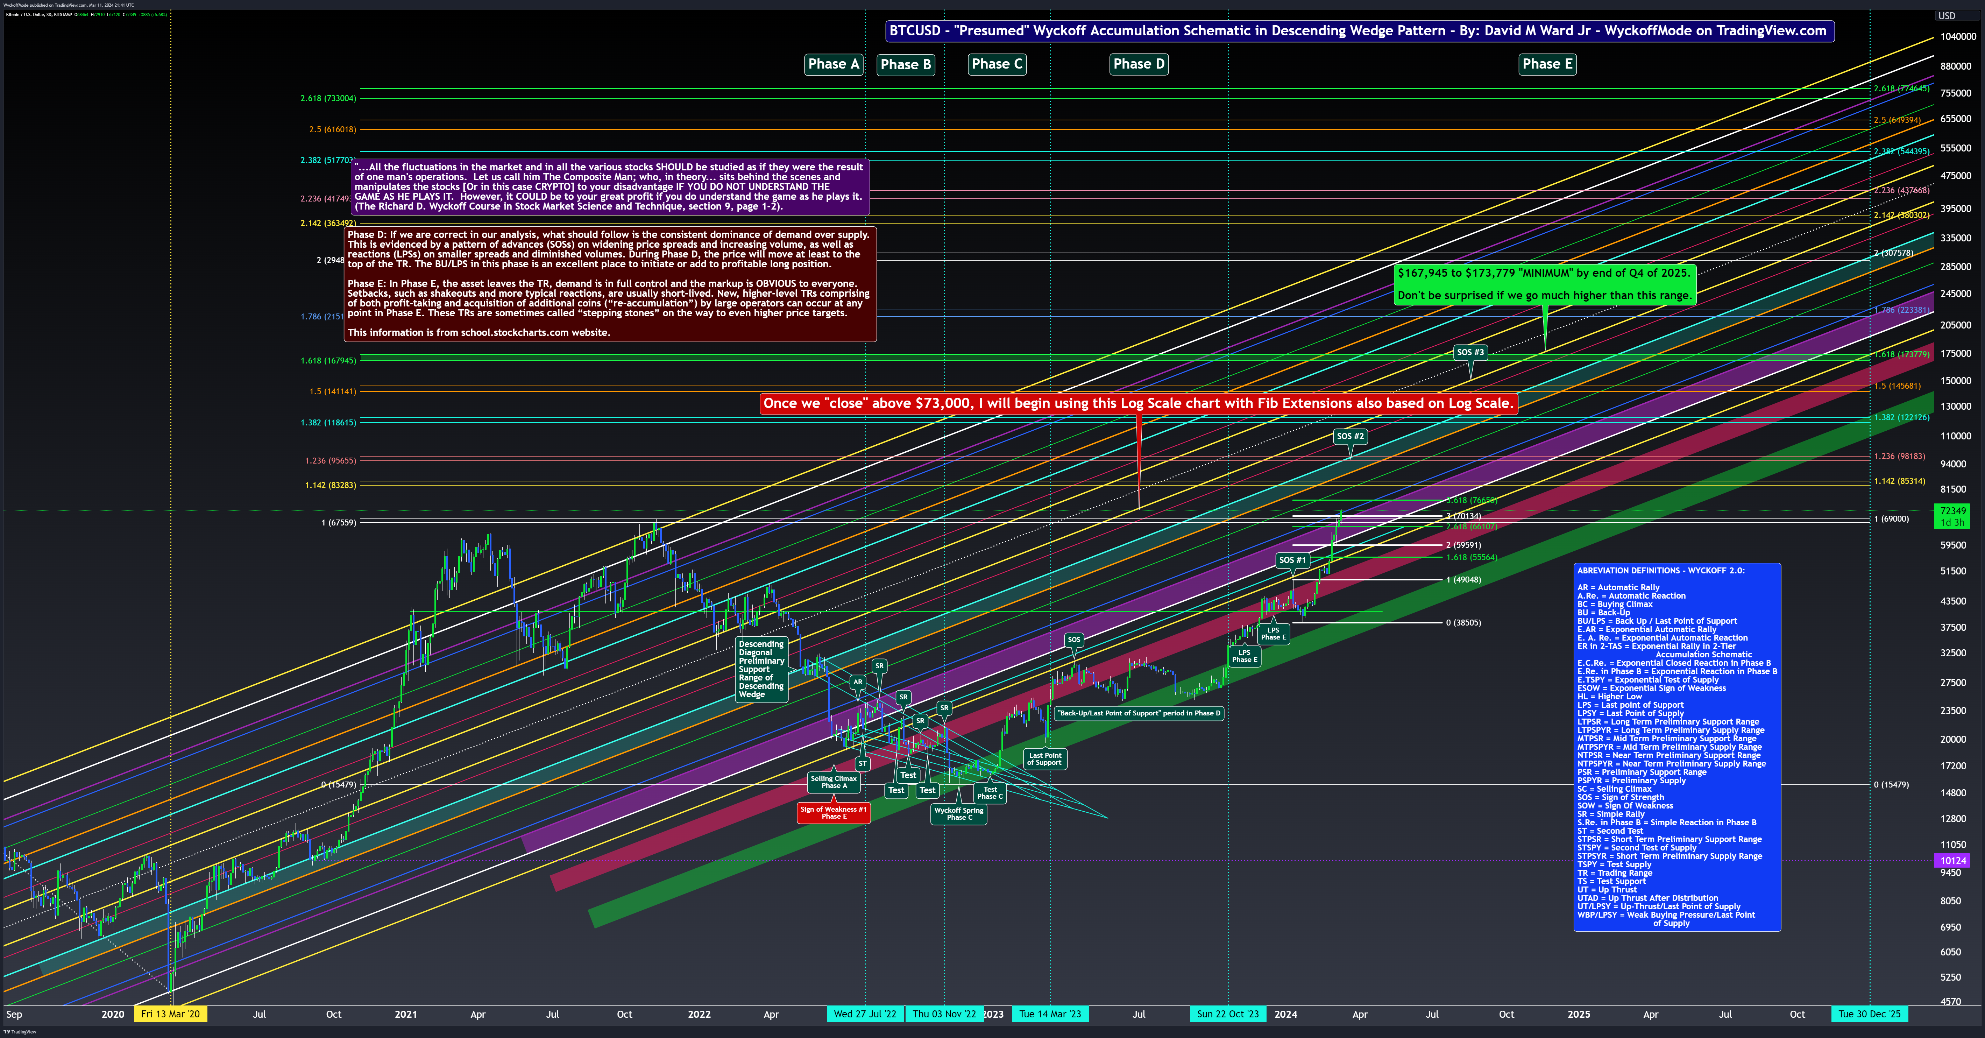Click the left Fib label 1.236 (95655)

331,461
